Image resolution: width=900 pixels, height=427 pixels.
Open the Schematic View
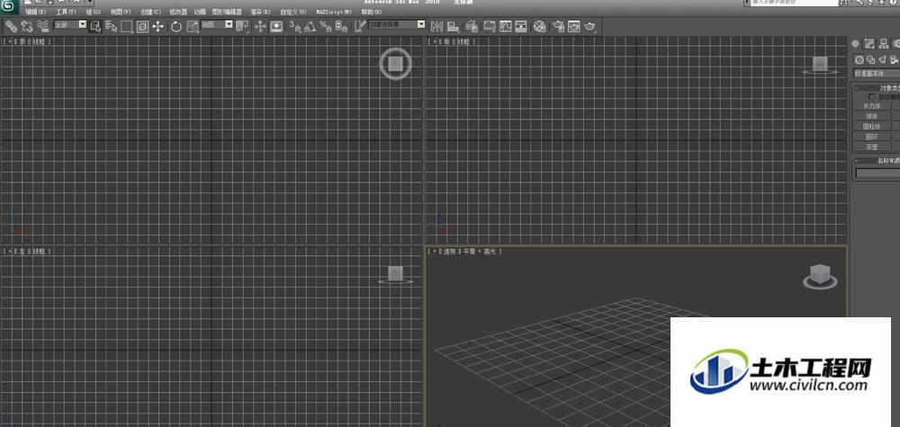pyautogui.click(x=521, y=26)
